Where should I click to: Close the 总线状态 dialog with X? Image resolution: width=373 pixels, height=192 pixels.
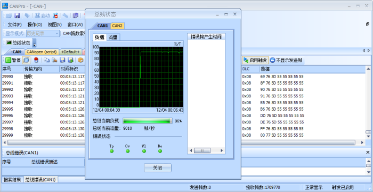pos(235,14)
